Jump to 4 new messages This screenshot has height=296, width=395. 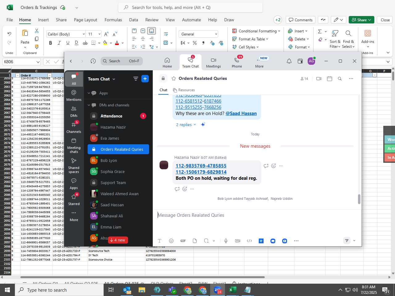(x=118, y=240)
